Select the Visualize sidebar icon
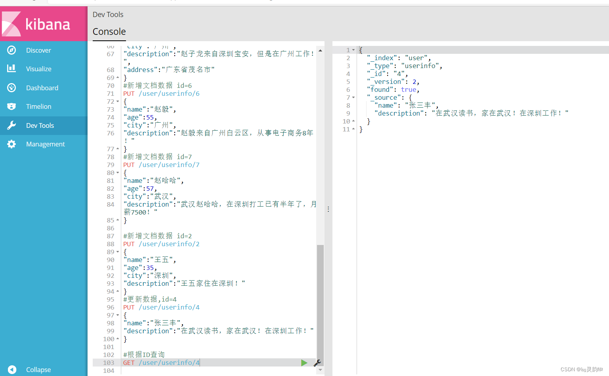Screen dimensions: 609x376 (12, 68)
